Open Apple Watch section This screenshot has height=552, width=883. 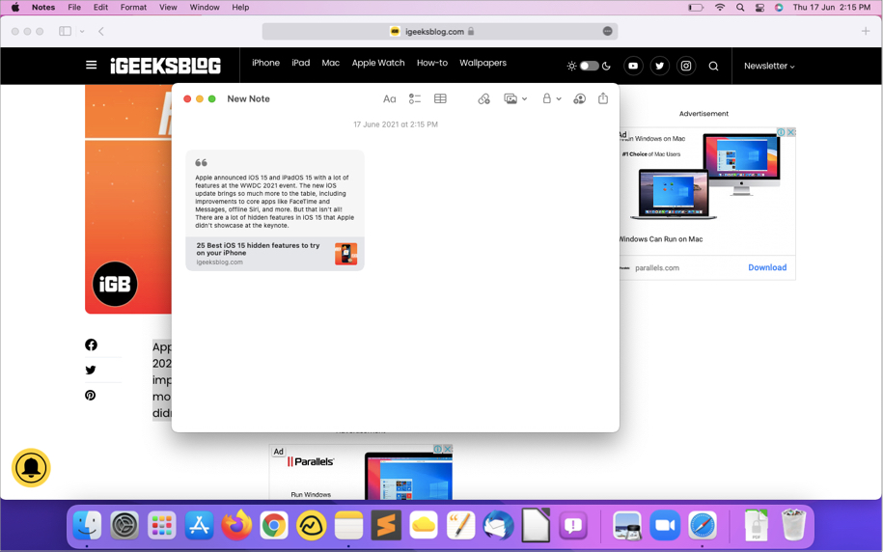tap(378, 63)
